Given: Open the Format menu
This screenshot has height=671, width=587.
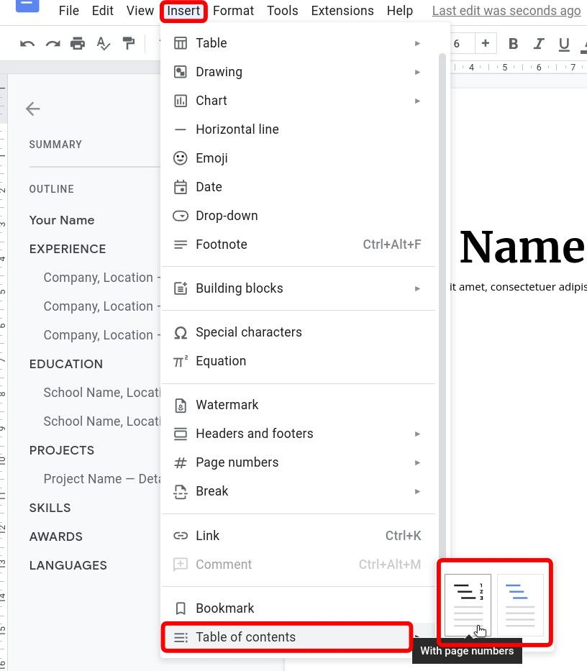Looking at the screenshot, I should 233,10.
